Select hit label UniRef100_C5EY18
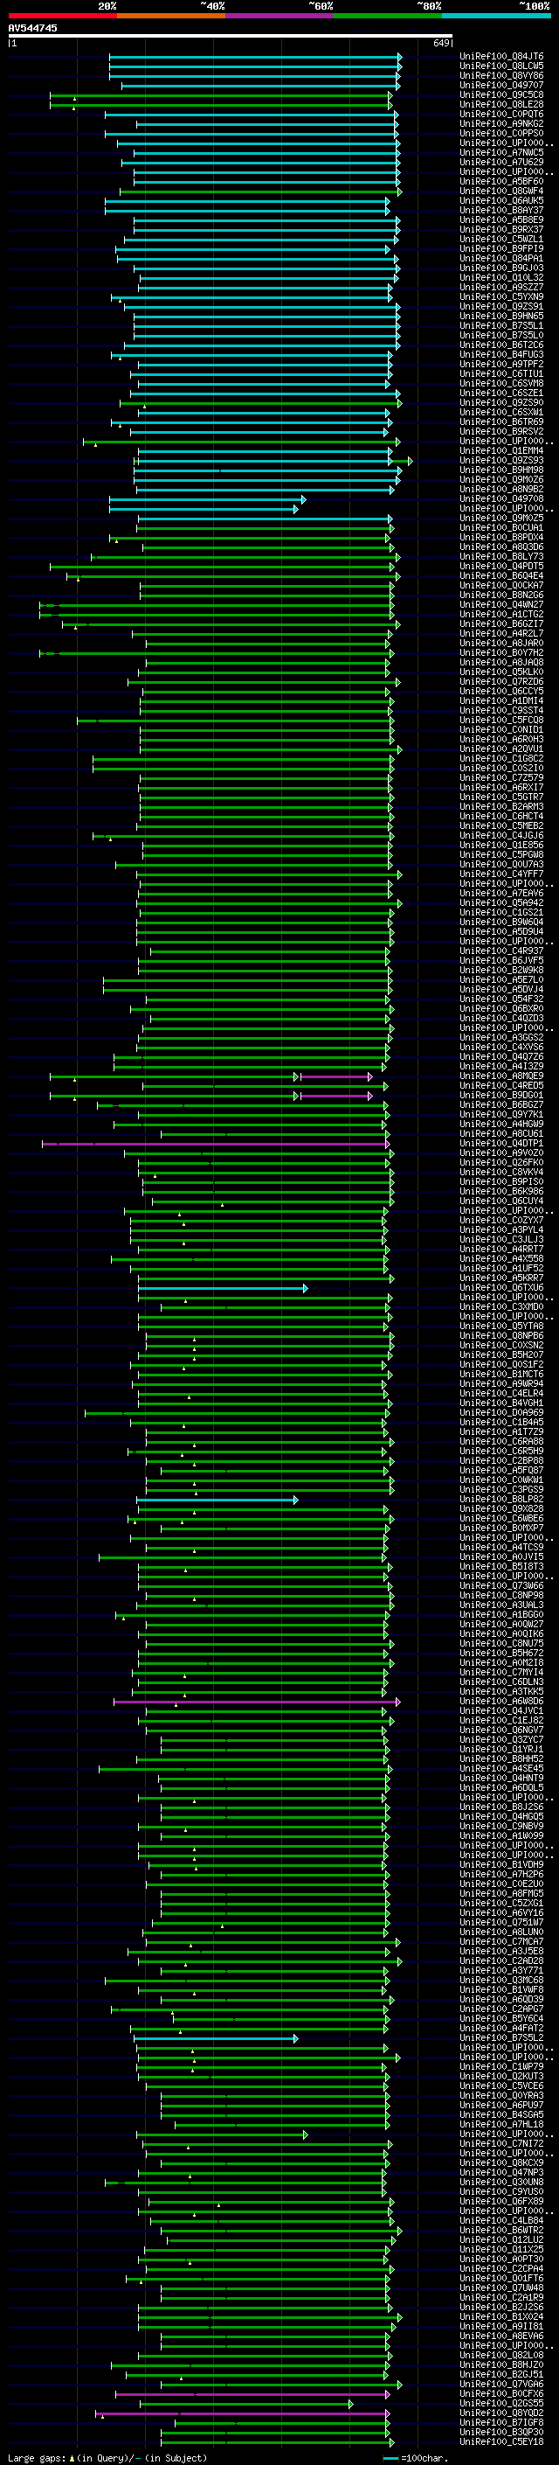Image resolution: width=559 pixels, height=2465 pixels. point(501,2441)
